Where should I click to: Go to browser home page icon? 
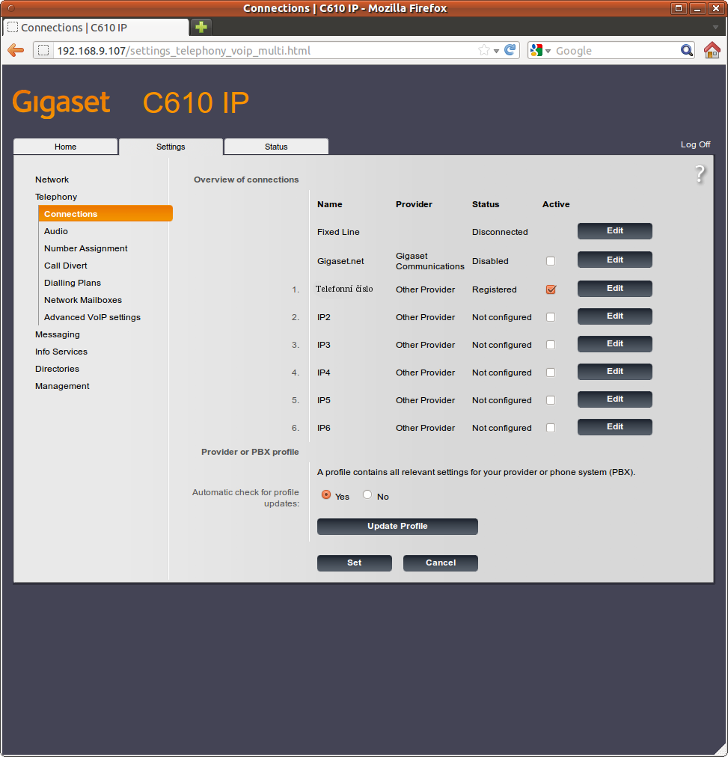click(x=712, y=50)
